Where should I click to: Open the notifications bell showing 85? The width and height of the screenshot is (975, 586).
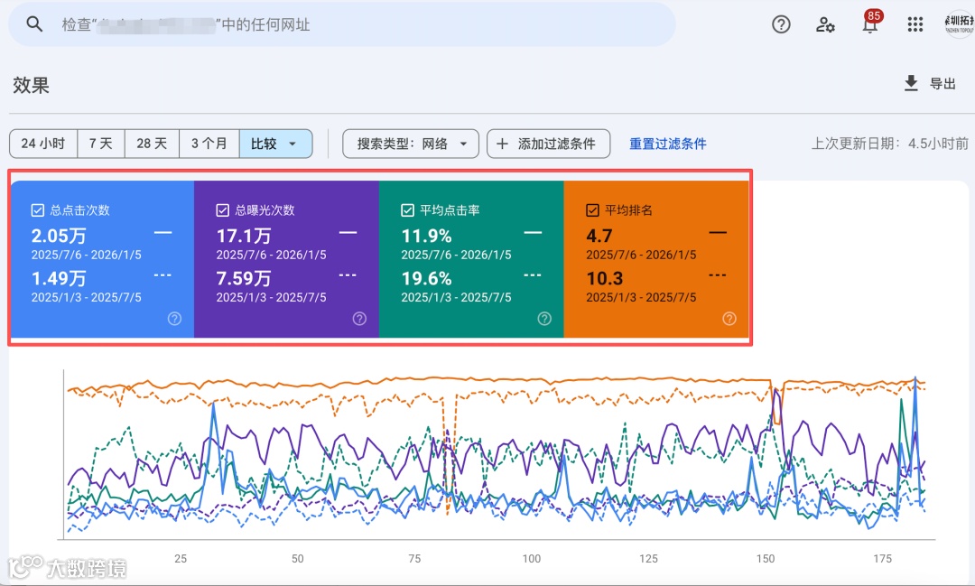870,23
